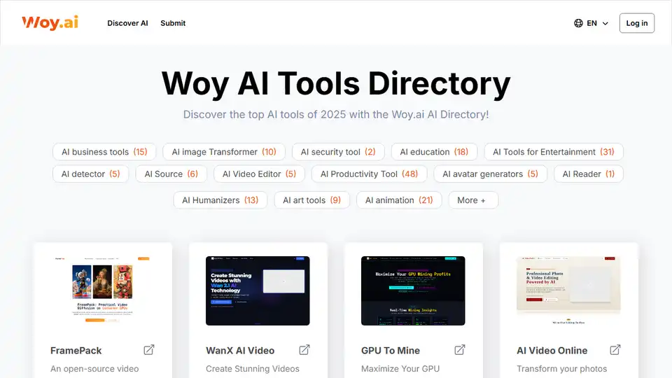672x378 pixels.
Task: Expand More + categories
Action: [x=473, y=200]
